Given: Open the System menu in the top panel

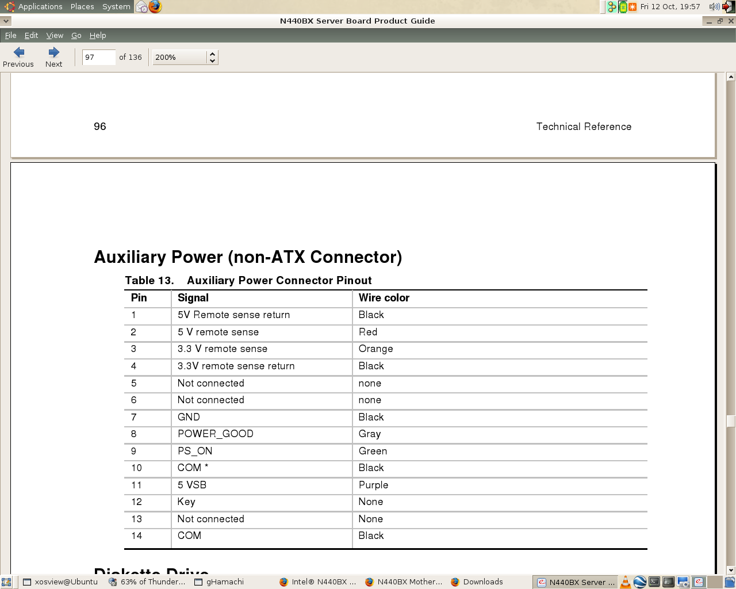Looking at the screenshot, I should point(116,7).
